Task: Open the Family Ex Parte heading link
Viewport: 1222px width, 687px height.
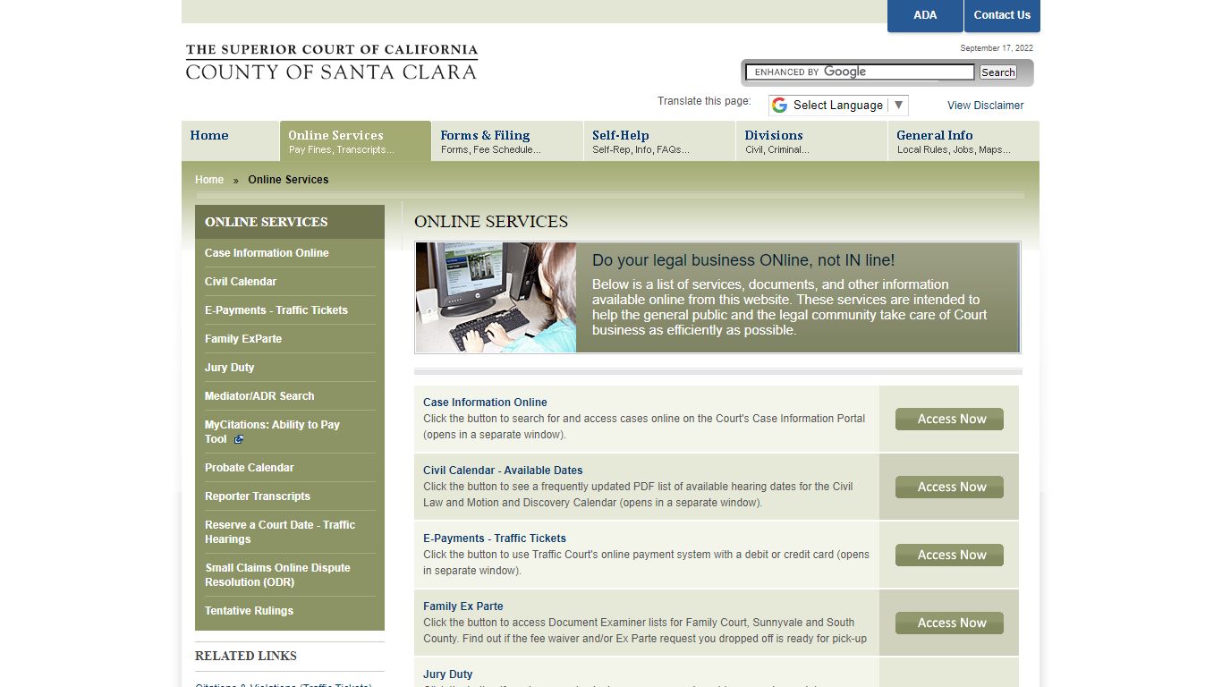Action: click(463, 606)
